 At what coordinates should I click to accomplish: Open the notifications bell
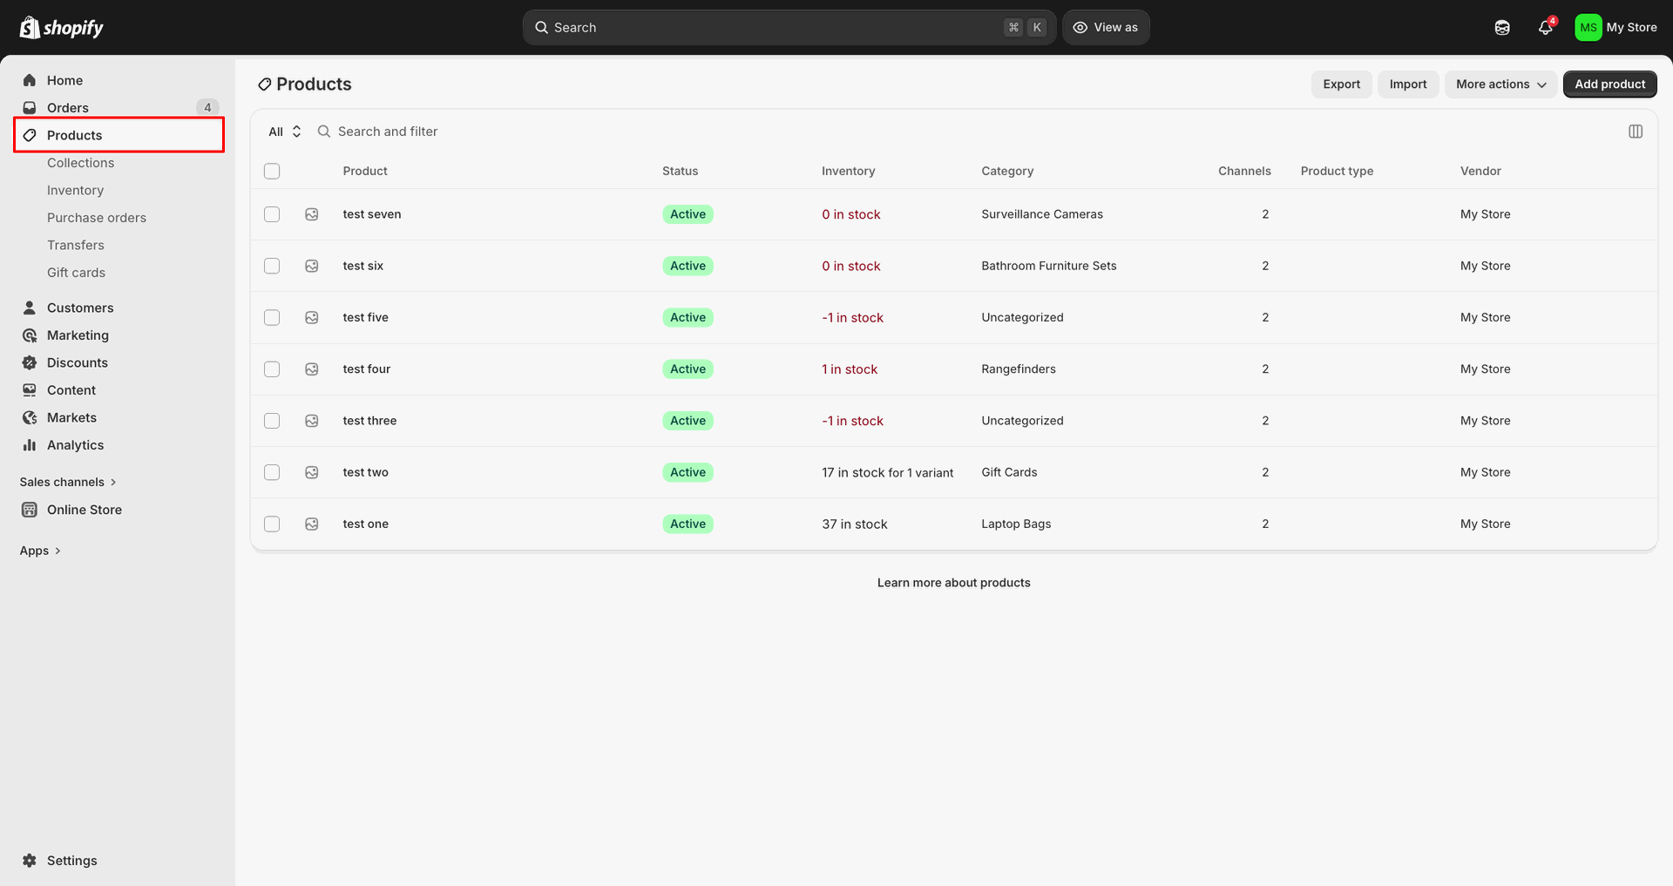(1546, 28)
